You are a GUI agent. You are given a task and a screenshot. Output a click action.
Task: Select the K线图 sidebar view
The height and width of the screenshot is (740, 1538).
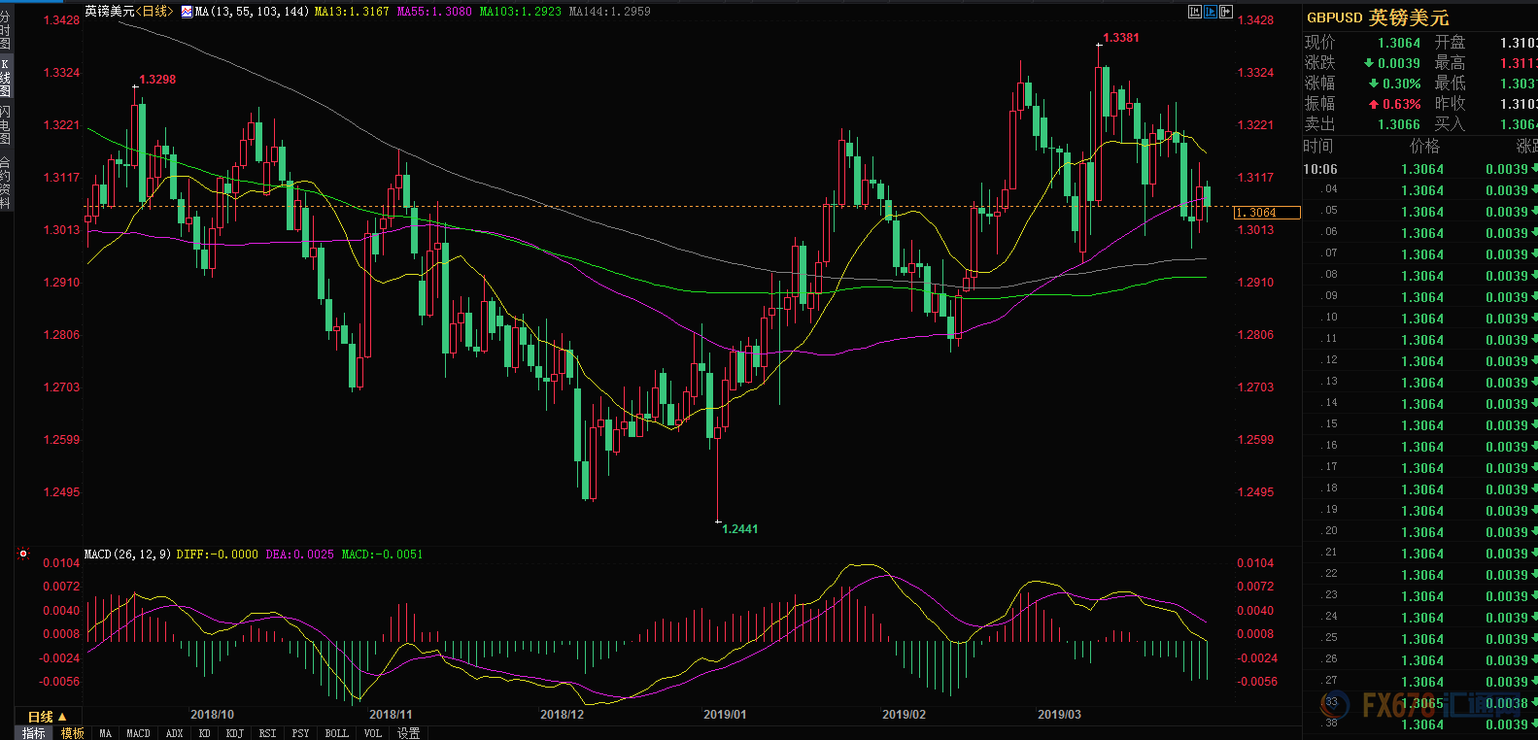[x=6, y=77]
